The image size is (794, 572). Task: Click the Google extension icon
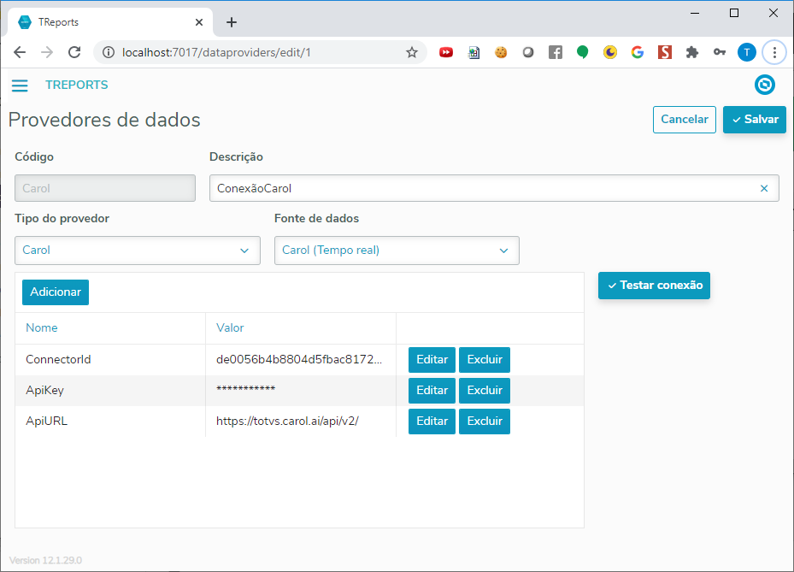pyautogui.click(x=638, y=52)
